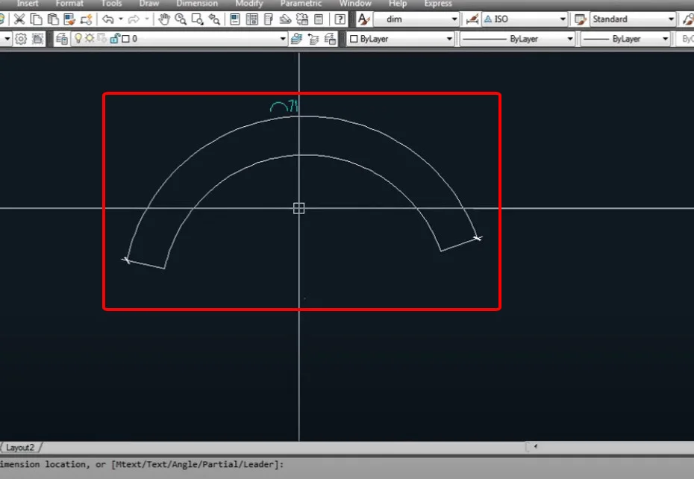Click the layer 0 color swatch

125,39
